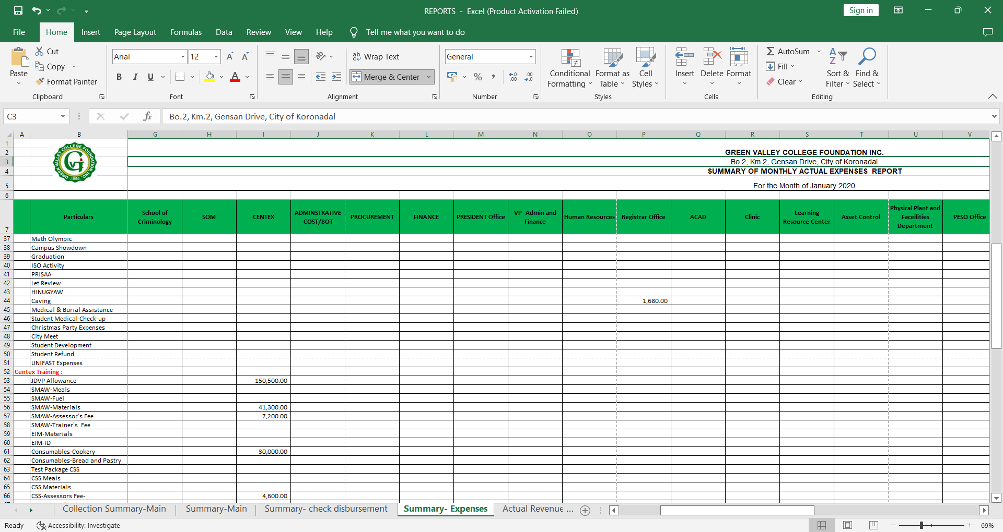The height and width of the screenshot is (532, 1003).
Task: Open the Review tab
Action: [259, 32]
